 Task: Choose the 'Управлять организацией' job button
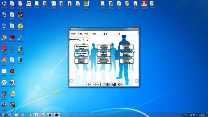click(104, 61)
